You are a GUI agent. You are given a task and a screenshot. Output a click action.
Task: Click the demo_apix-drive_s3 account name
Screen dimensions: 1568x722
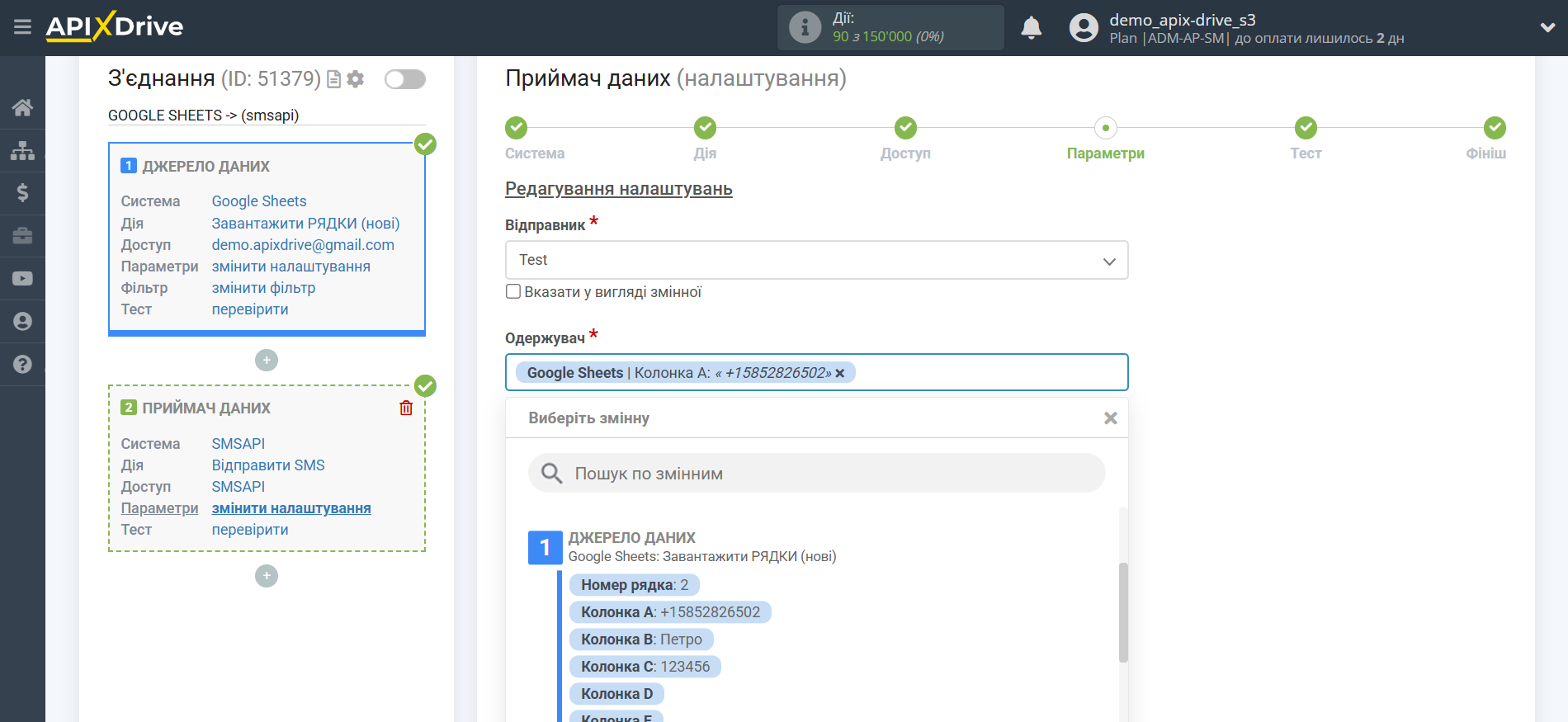point(1183,20)
